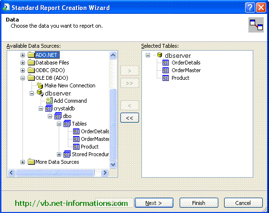Select the Add Command icon
This screenshot has width=269, height=213.
click(49, 101)
